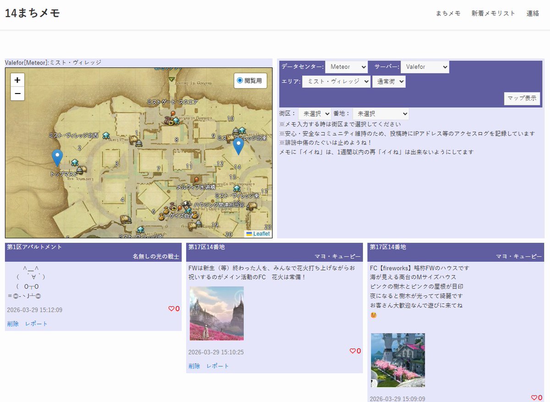Click 第17区14番地 header above the FC【fireworks】 memo
Image resolution: width=550 pixels, height=402 pixels.
pos(388,247)
